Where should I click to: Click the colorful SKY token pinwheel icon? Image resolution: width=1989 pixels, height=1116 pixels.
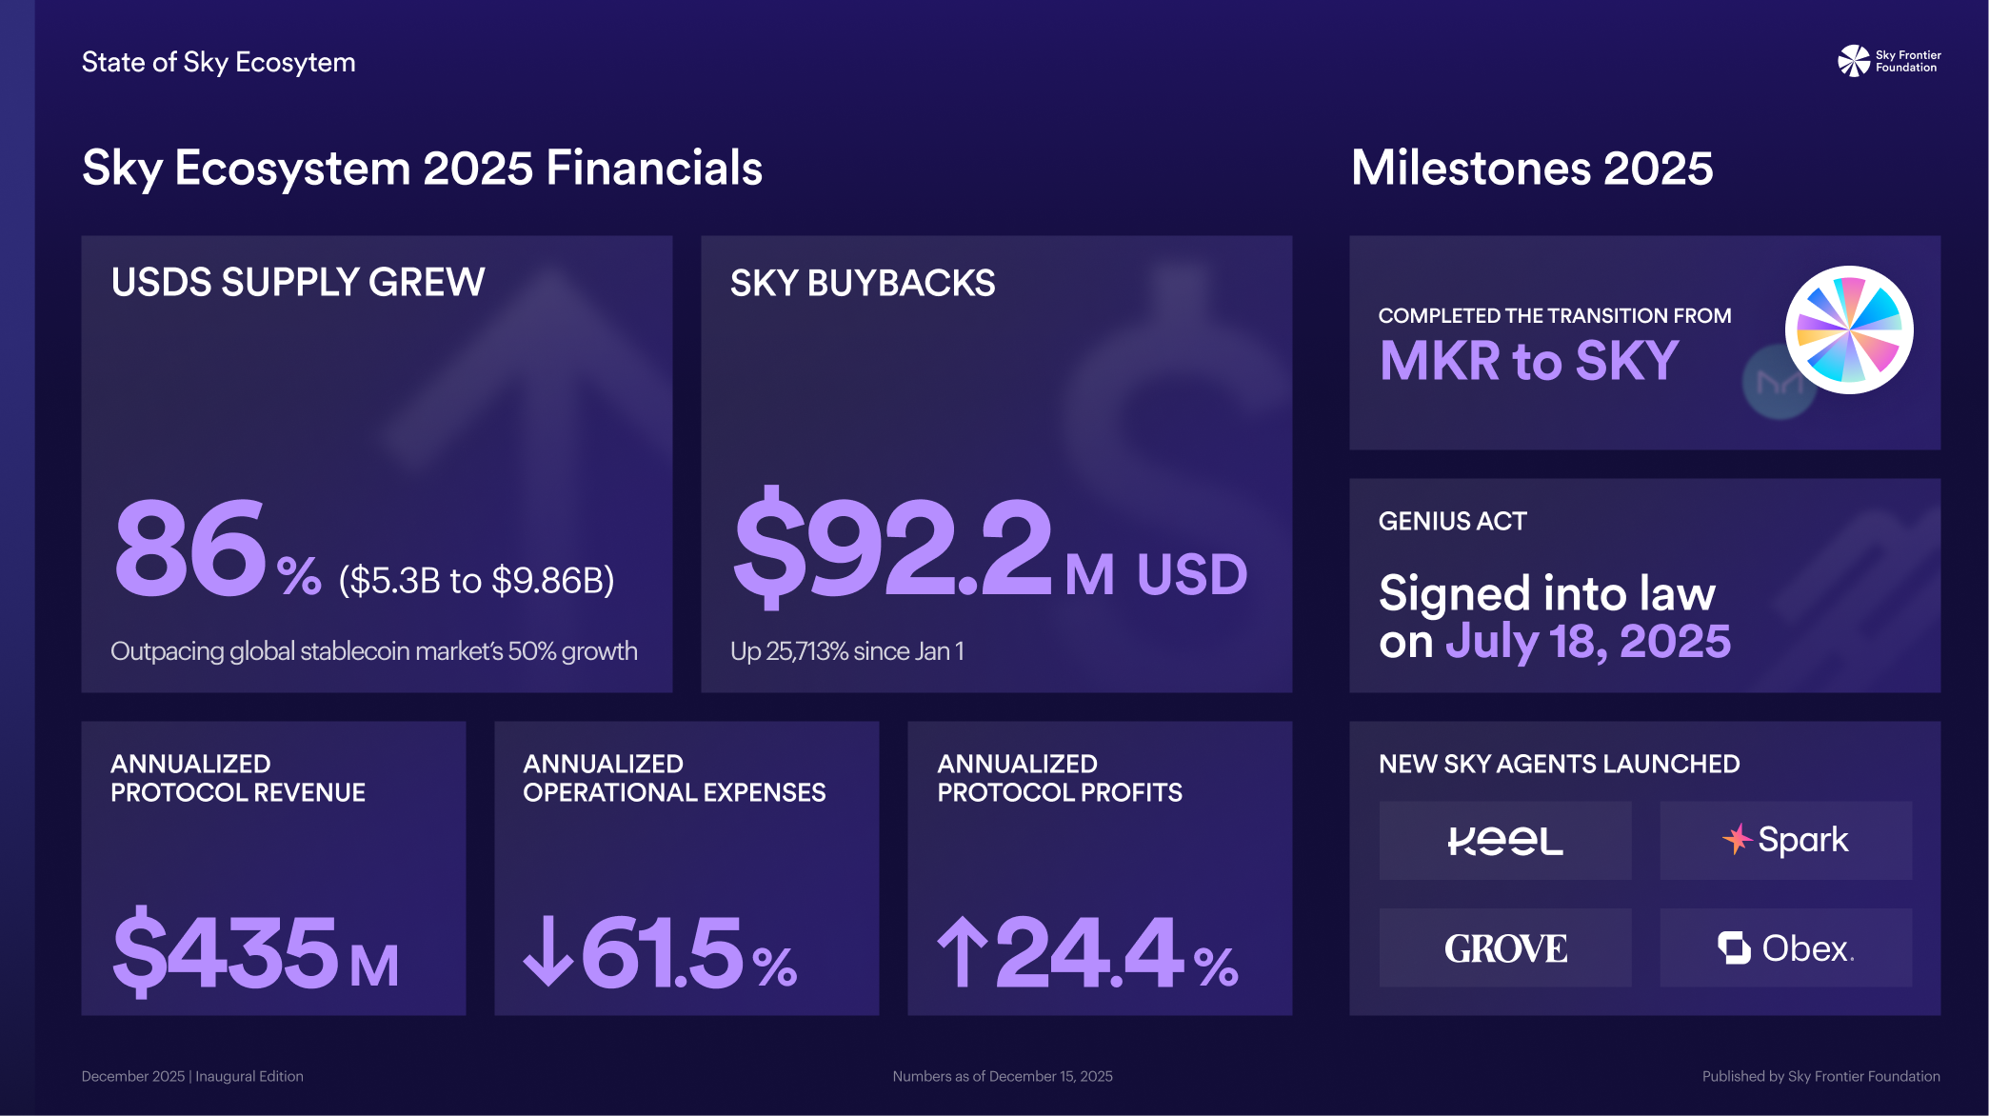click(1848, 329)
